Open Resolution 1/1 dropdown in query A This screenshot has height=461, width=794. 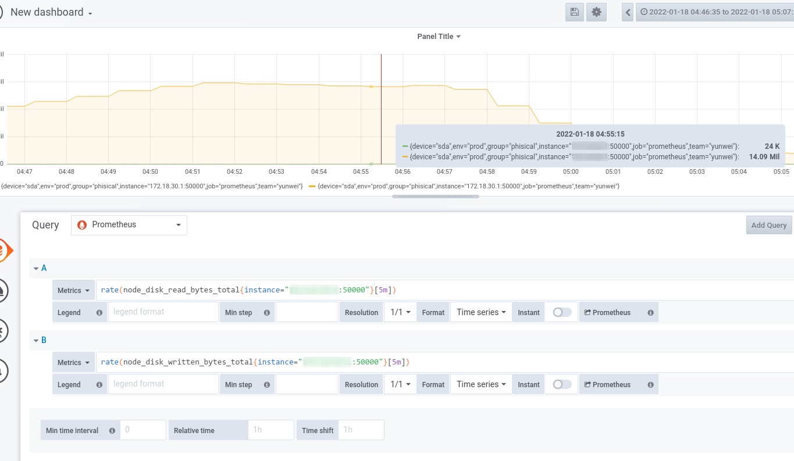point(400,312)
